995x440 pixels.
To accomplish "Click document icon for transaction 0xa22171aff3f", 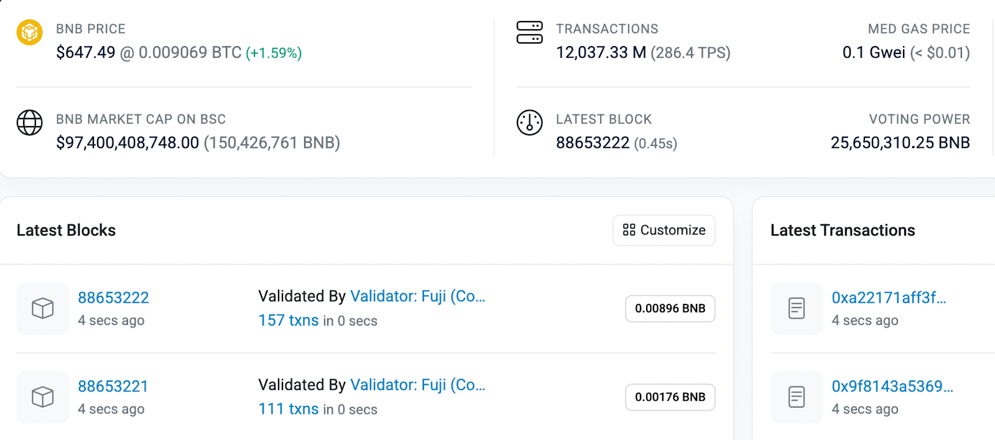I will click(796, 308).
